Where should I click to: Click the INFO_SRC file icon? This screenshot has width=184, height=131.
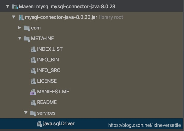click(x=33, y=71)
